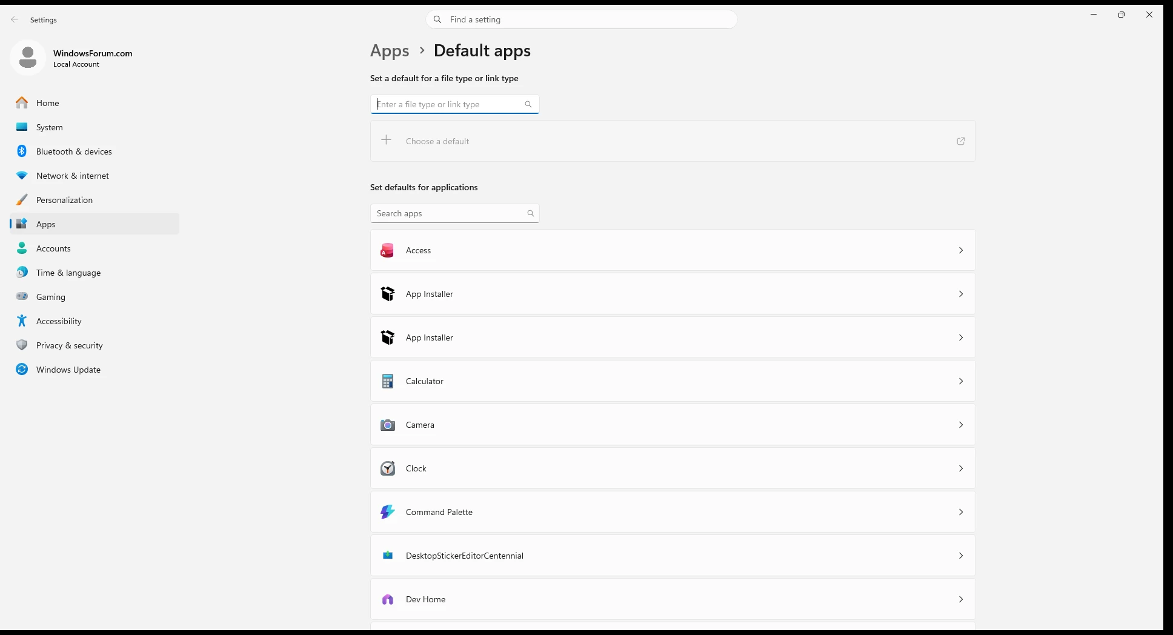Viewport: 1173px width, 635px height.
Task: Expand the DesktopStickerEditorCentennial row chevron
Action: (961, 556)
